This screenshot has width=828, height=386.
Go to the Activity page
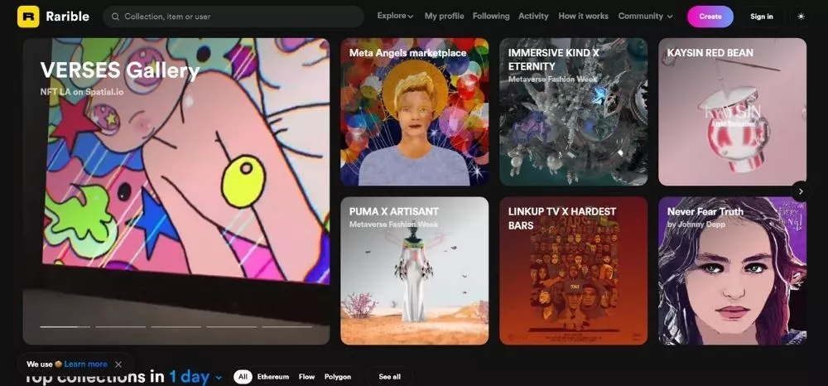pos(533,16)
